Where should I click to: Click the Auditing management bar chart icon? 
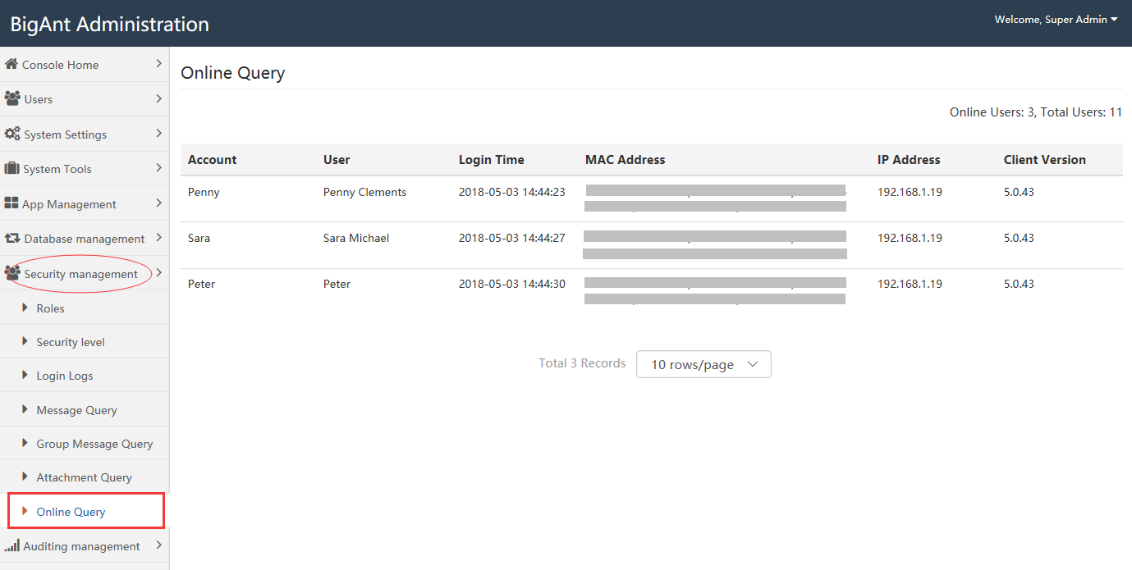tap(11, 546)
